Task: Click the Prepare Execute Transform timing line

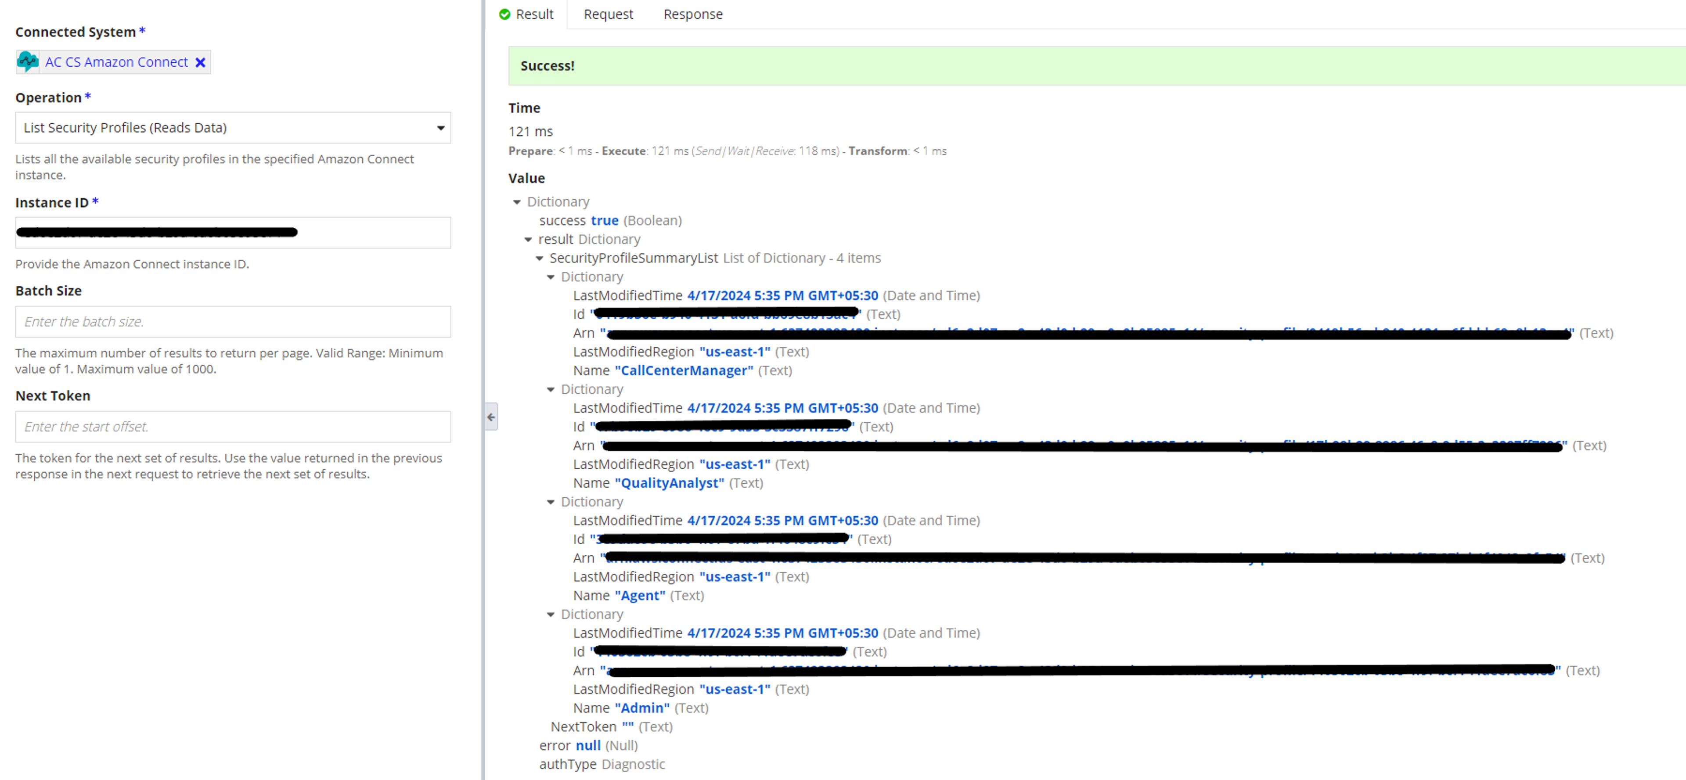Action: (x=727, y=151)
